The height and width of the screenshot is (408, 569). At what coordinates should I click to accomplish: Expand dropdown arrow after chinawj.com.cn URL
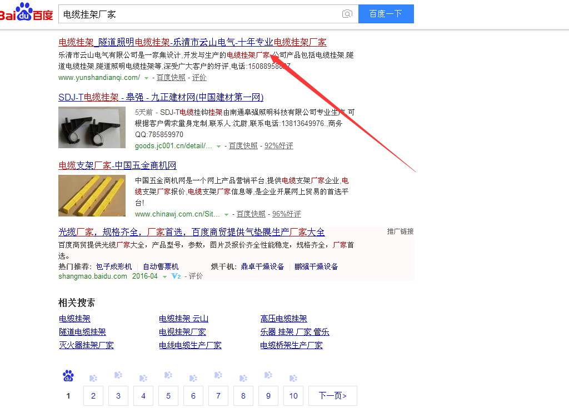tap(227, 215)
